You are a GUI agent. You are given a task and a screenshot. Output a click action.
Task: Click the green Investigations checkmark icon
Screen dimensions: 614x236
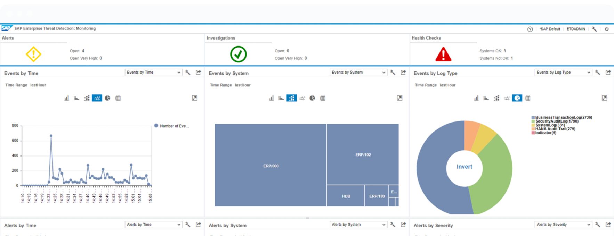[238, 54]
